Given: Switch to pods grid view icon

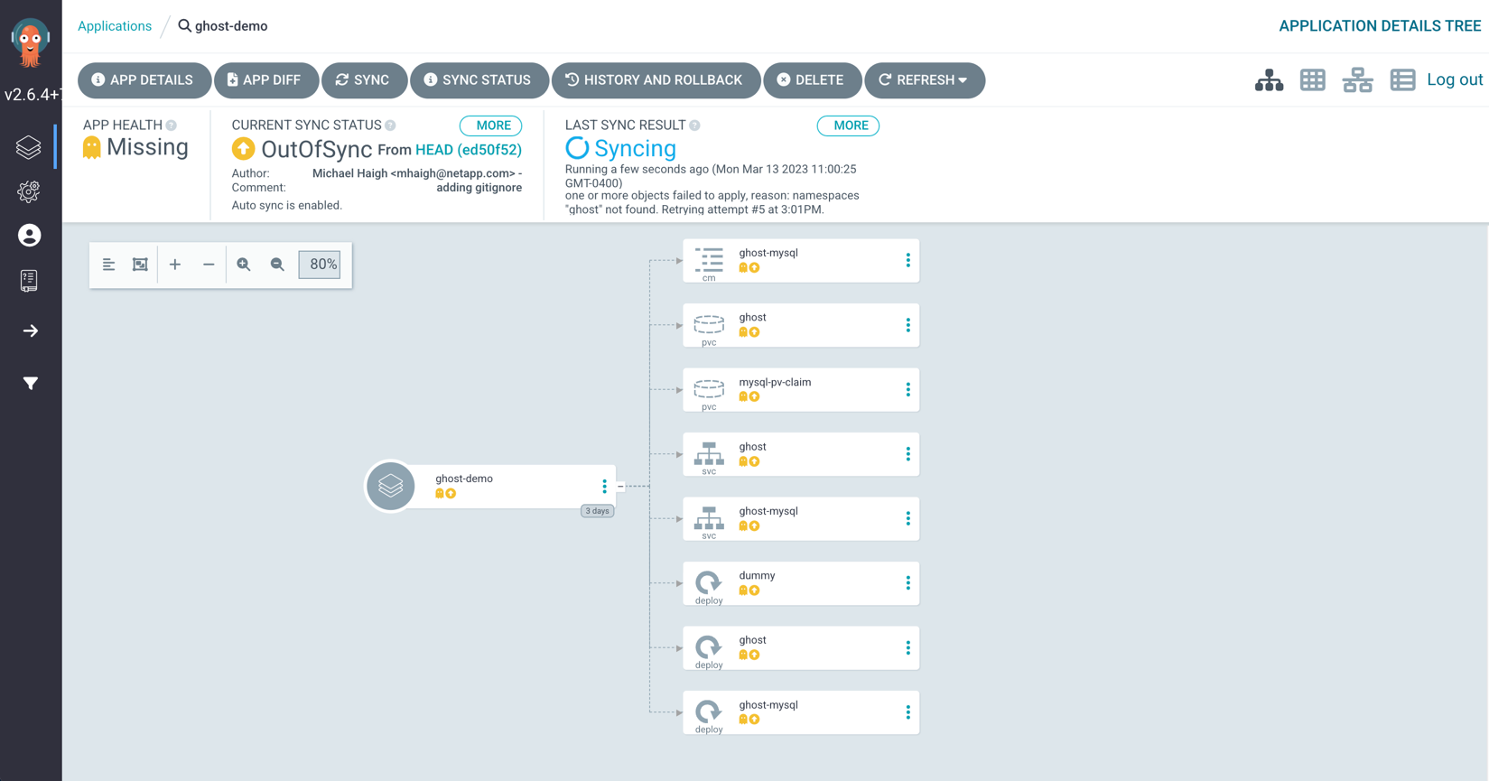Looking at the screenshot, I should [x=1313, y=80].
